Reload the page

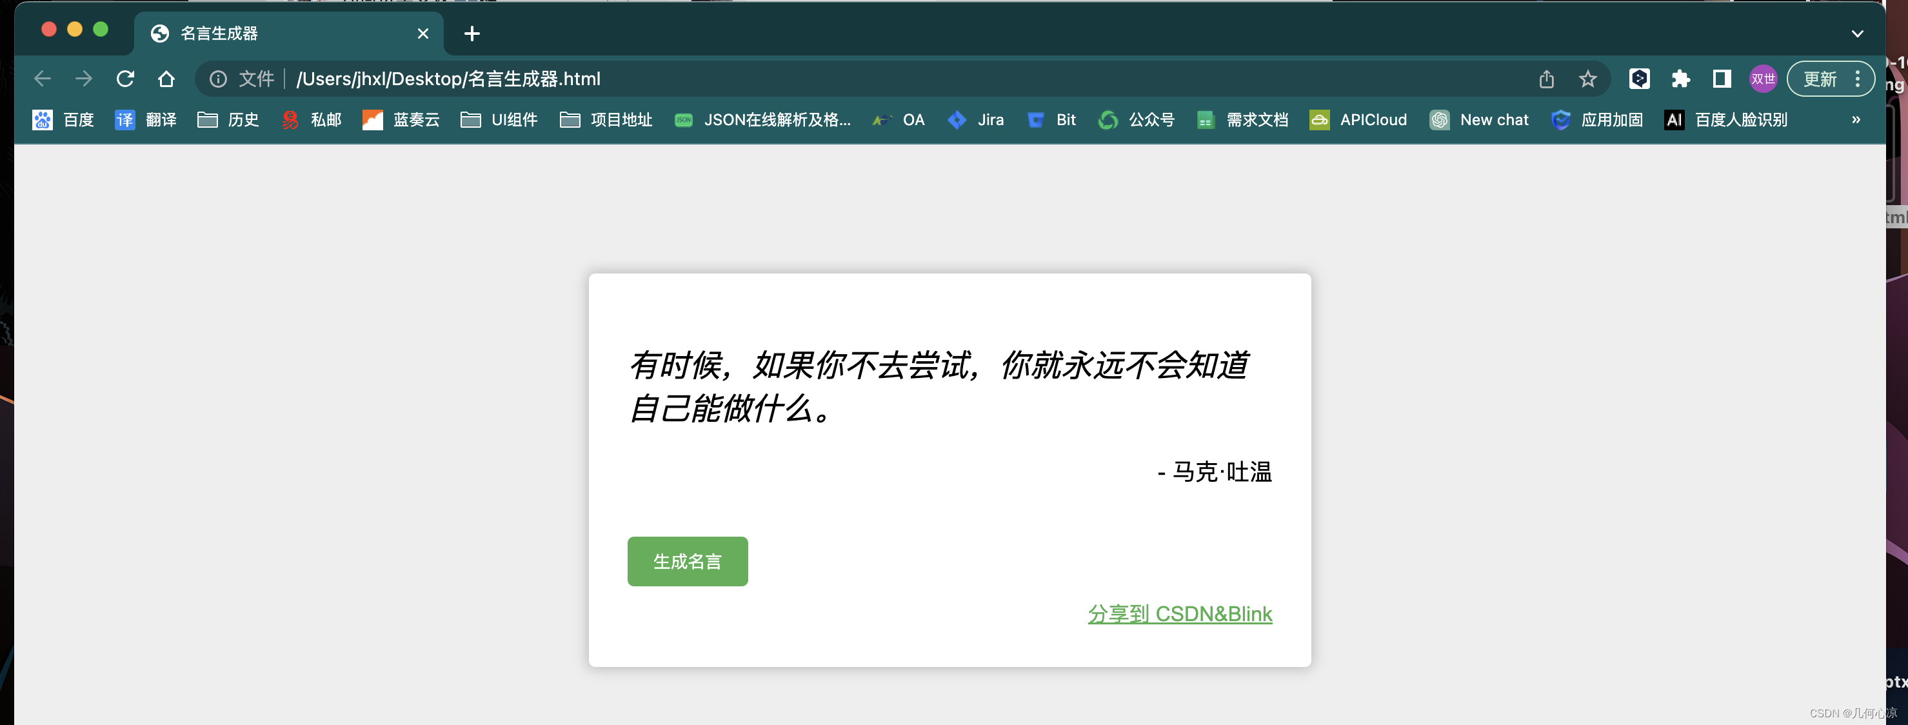(125, 79)
